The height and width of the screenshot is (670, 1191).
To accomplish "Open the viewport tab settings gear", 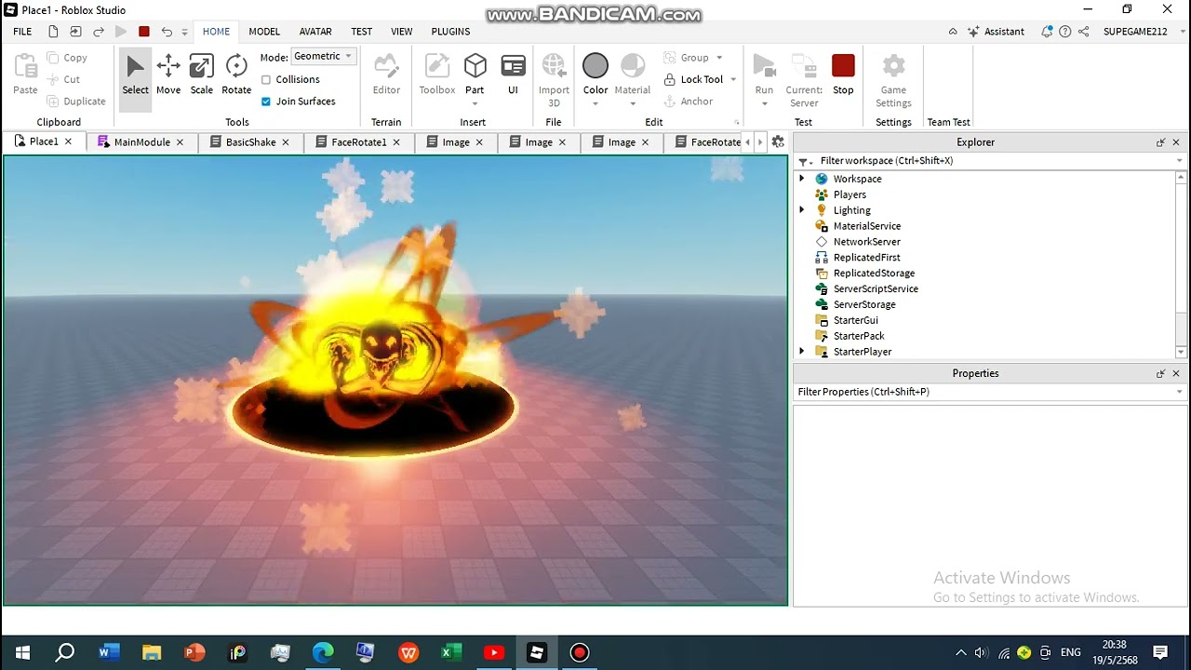I will click(778, 142).
